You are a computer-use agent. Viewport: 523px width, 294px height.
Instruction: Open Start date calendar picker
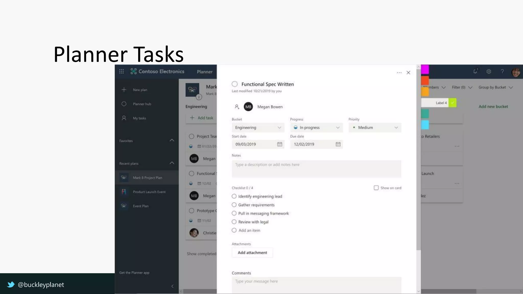click(280, 144)
